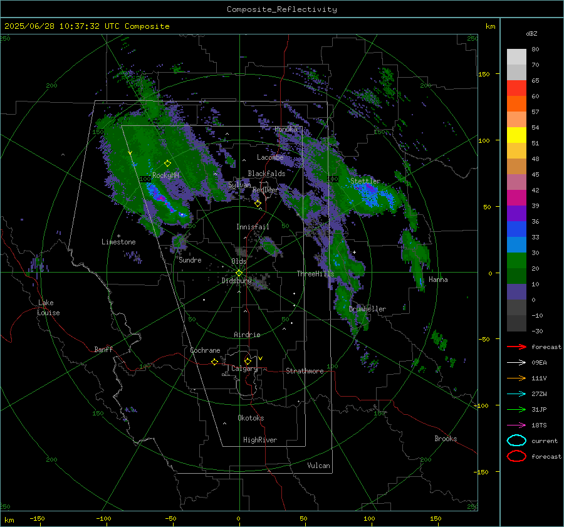Click the red forecast ellipse legend icon
The image size is (564, 527).
pyautogui.click(x=516, y=456)
